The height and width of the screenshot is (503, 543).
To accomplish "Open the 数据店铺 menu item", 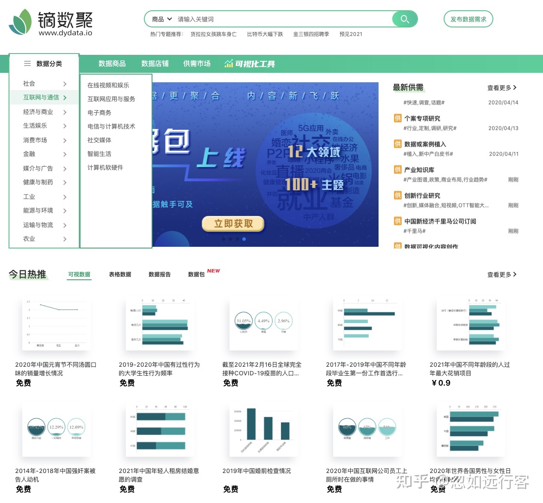I will pyautogui.click(x=155, y=63).
